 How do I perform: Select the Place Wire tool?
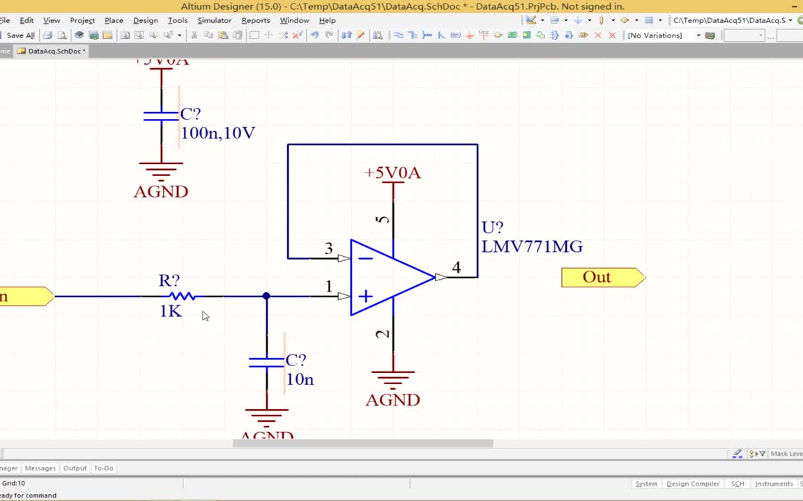(399, 35)
